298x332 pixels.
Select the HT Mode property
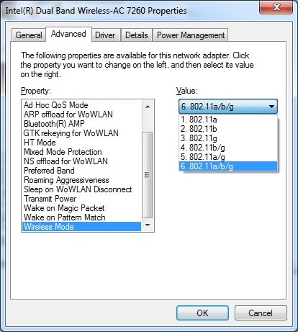click(x=81, y=143)
